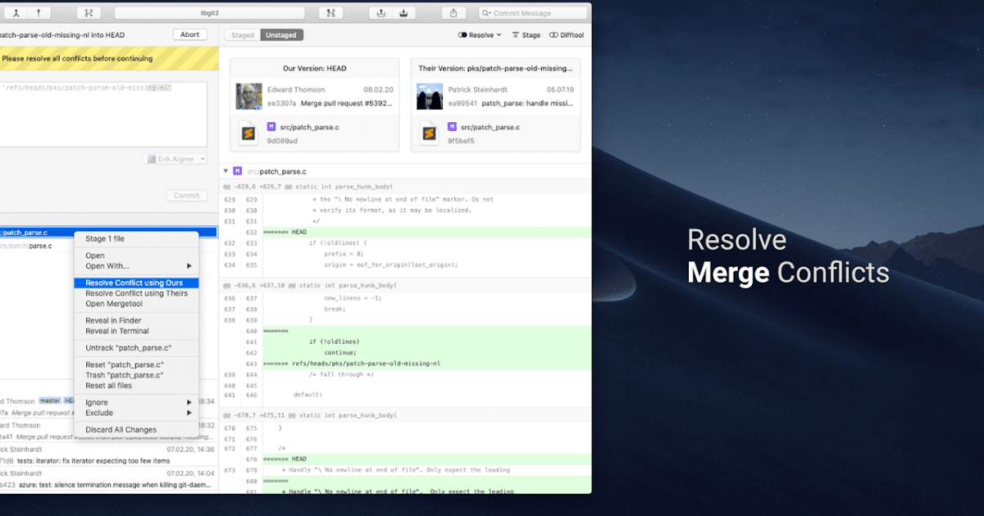The height and width of the screenshot is (516, 984).
Task: Select the parse.c file row
Action: click(108, 246)
